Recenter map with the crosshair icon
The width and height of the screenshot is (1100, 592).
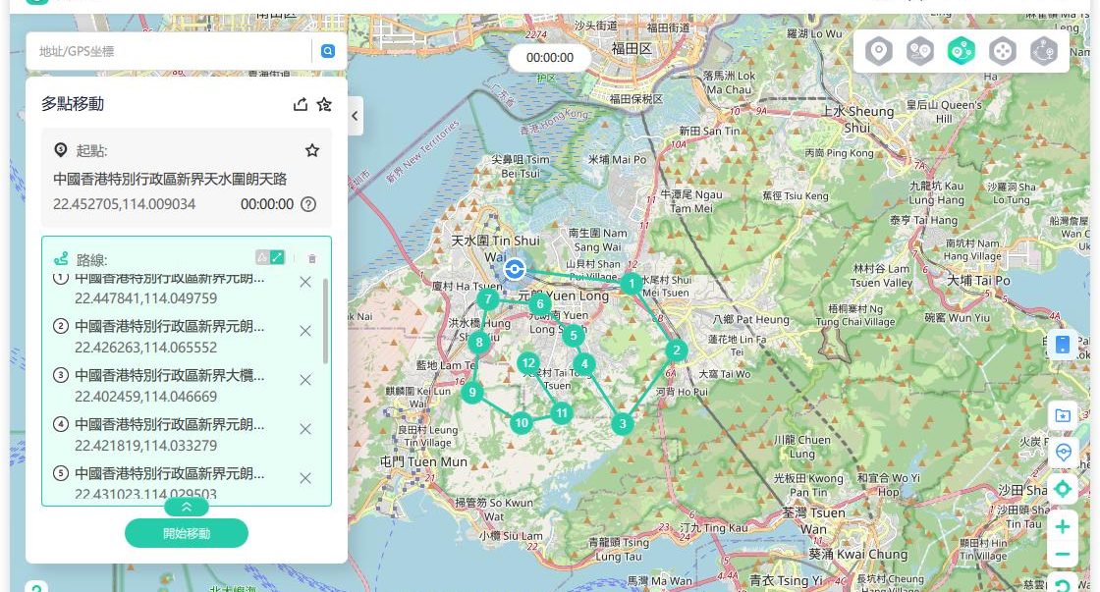pos(1062,489)
